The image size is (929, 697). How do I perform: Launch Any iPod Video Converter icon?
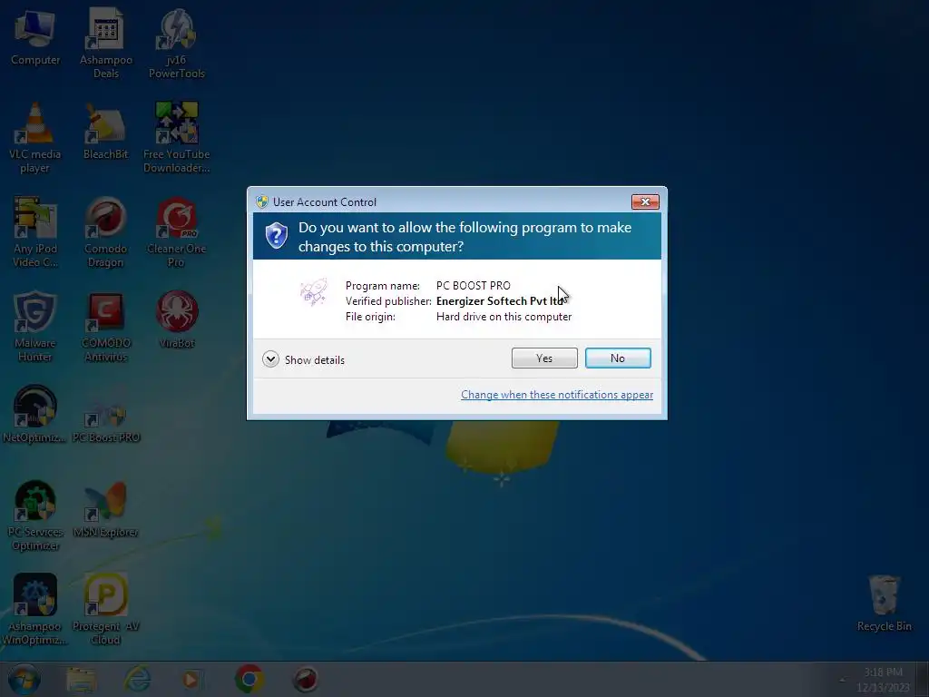(35, 231)
